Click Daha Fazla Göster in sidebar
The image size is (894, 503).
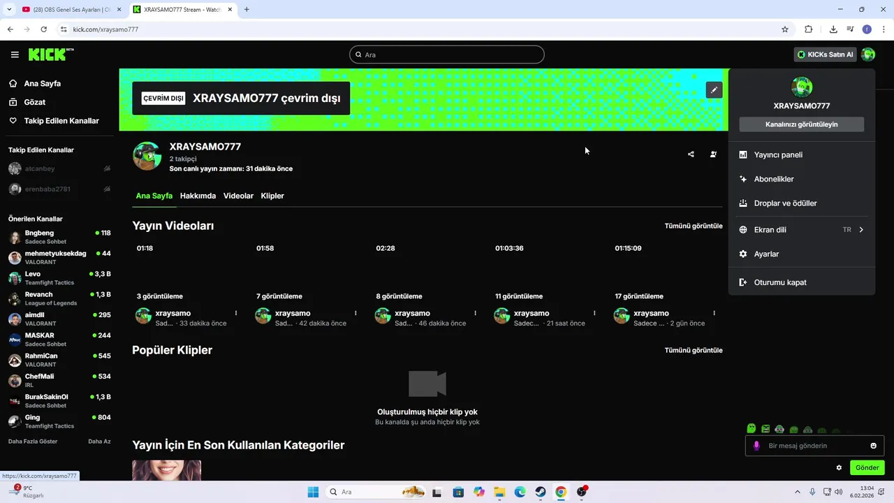pos(33,442)
